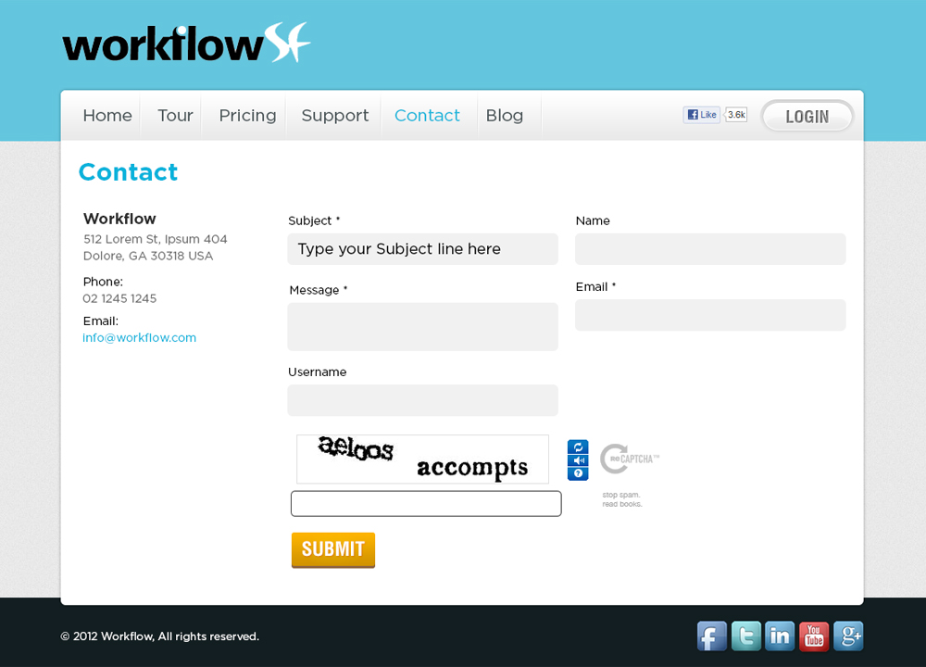
Task: Focus the Subject input field
Action: [x=423, y=248]
